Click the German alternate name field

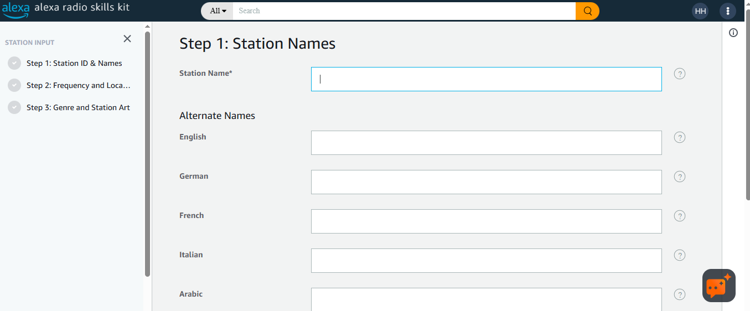(486, 182)
